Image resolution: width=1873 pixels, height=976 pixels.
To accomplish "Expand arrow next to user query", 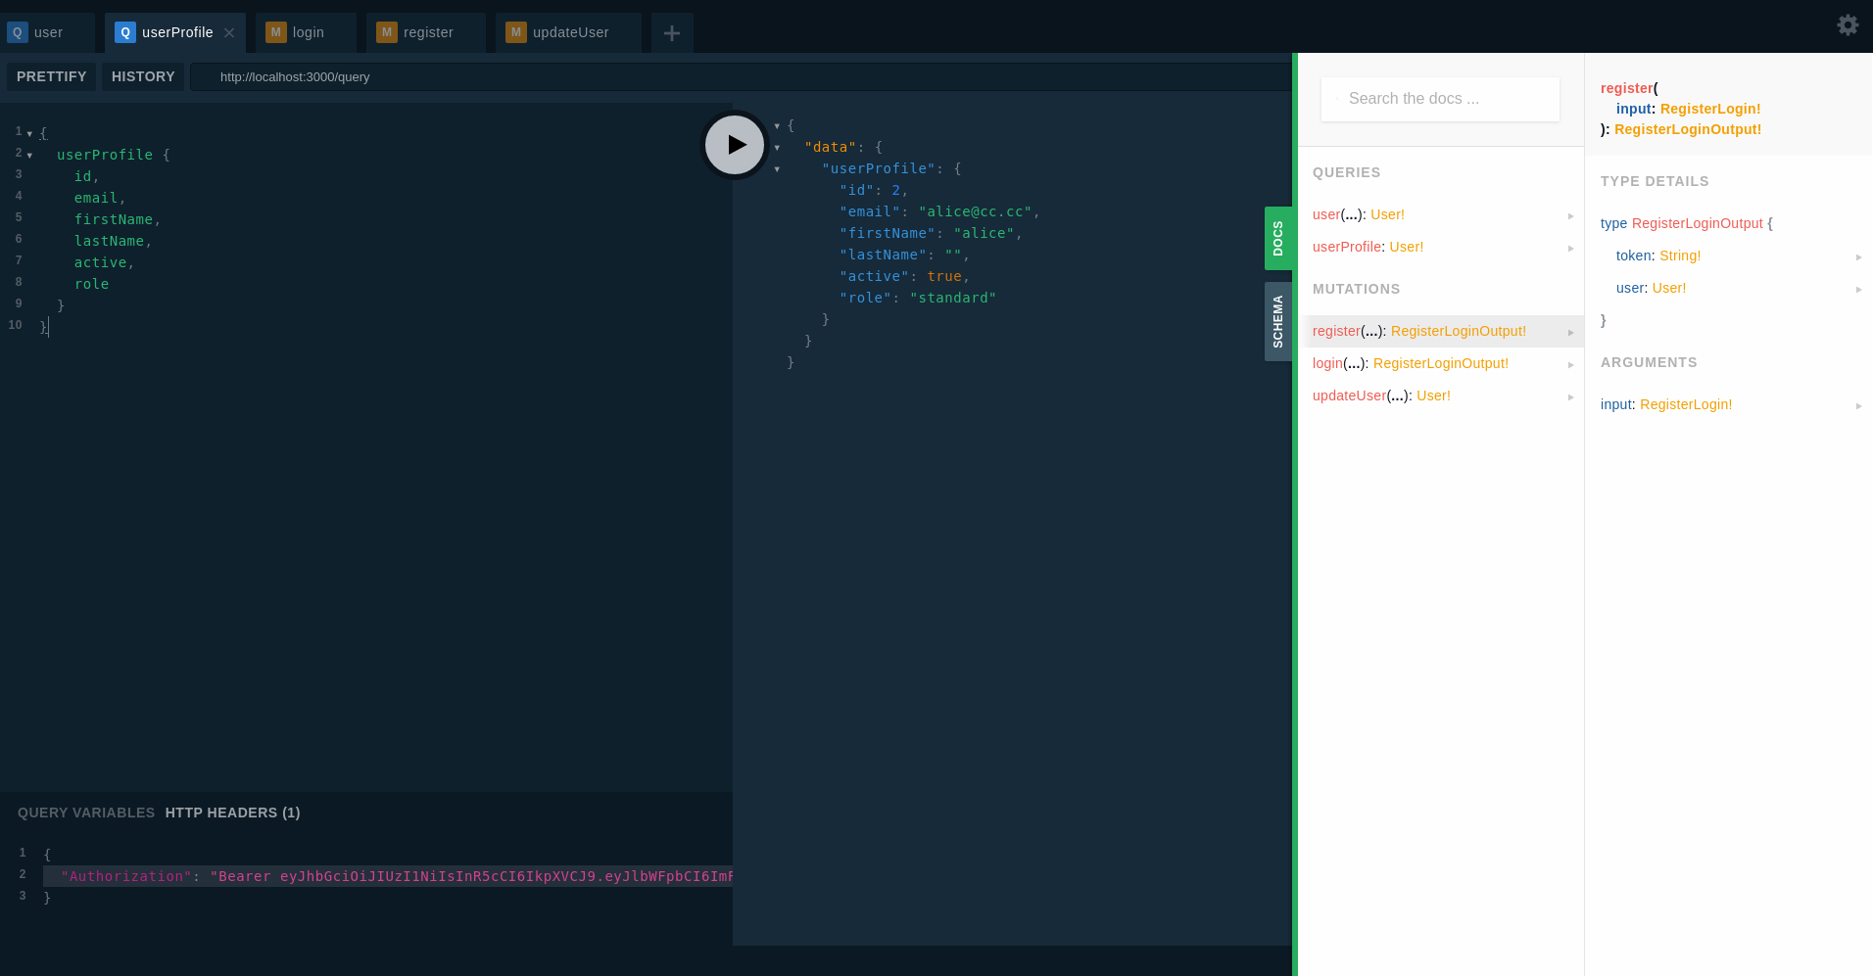I will pos(1571,215).
